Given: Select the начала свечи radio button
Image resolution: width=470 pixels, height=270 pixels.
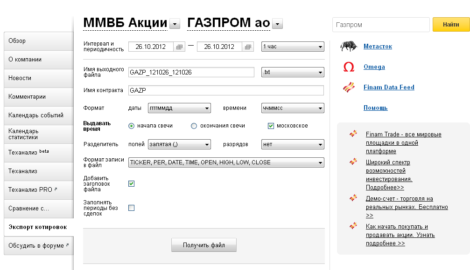Looking at the screenshot, I should coord(131,126).
